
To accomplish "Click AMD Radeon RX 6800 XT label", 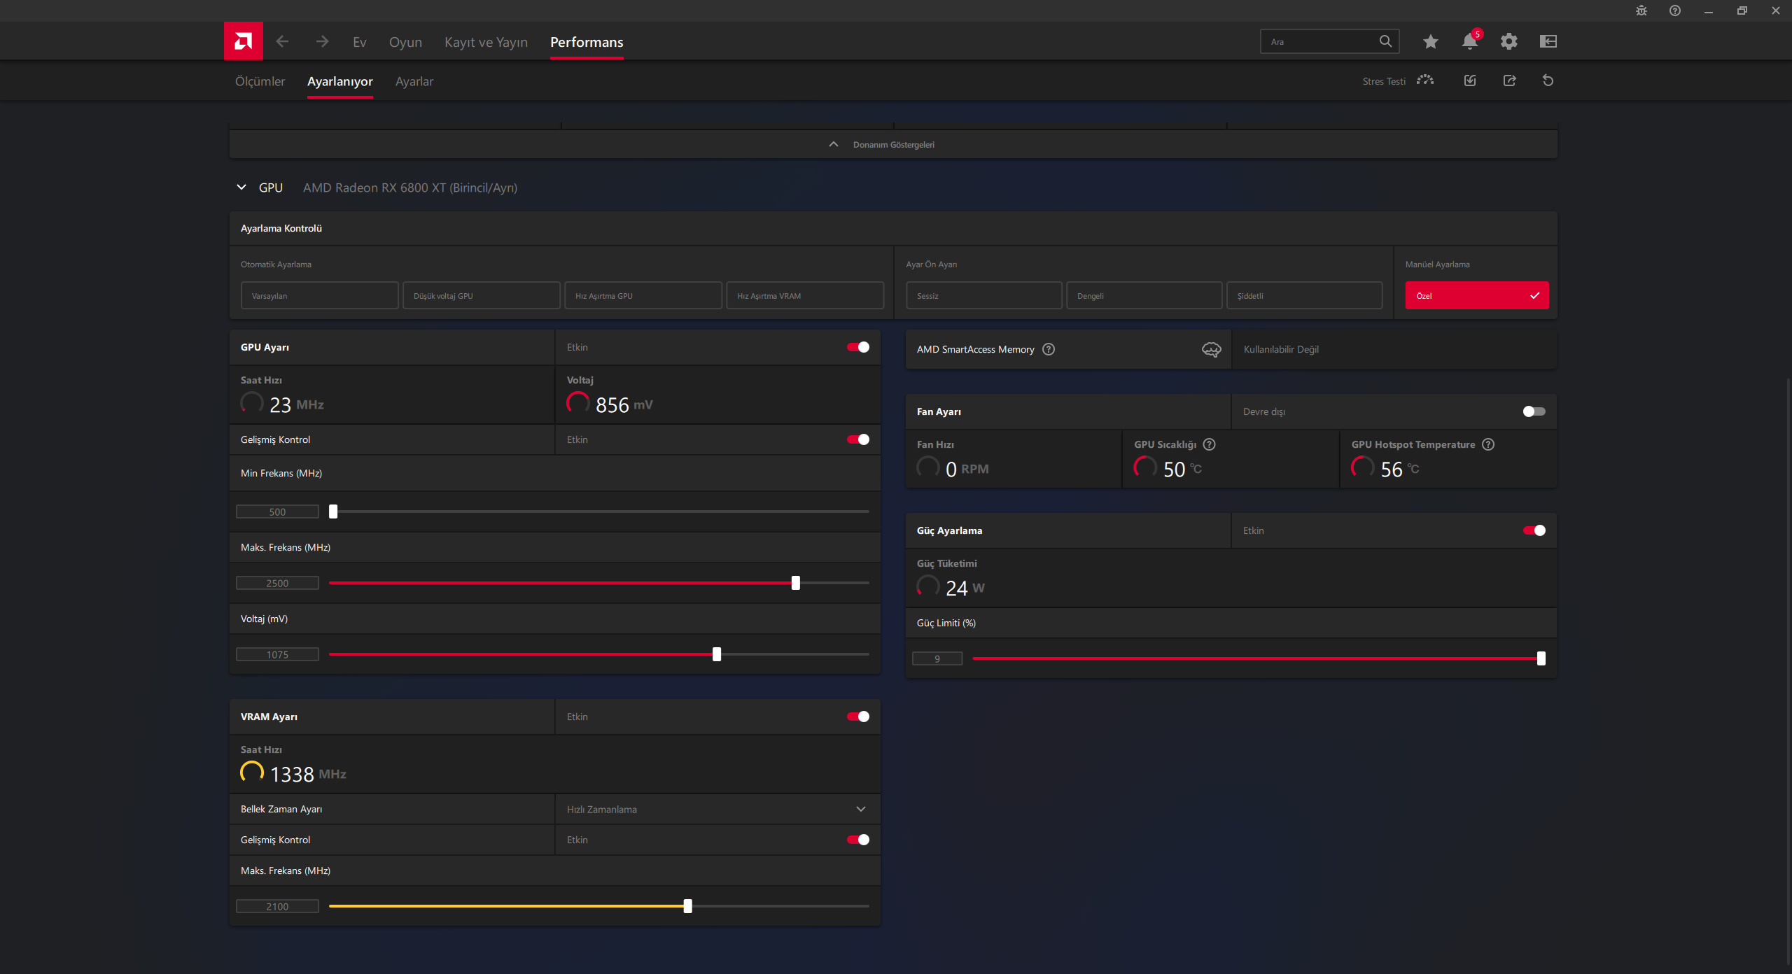I will point(410,188).
